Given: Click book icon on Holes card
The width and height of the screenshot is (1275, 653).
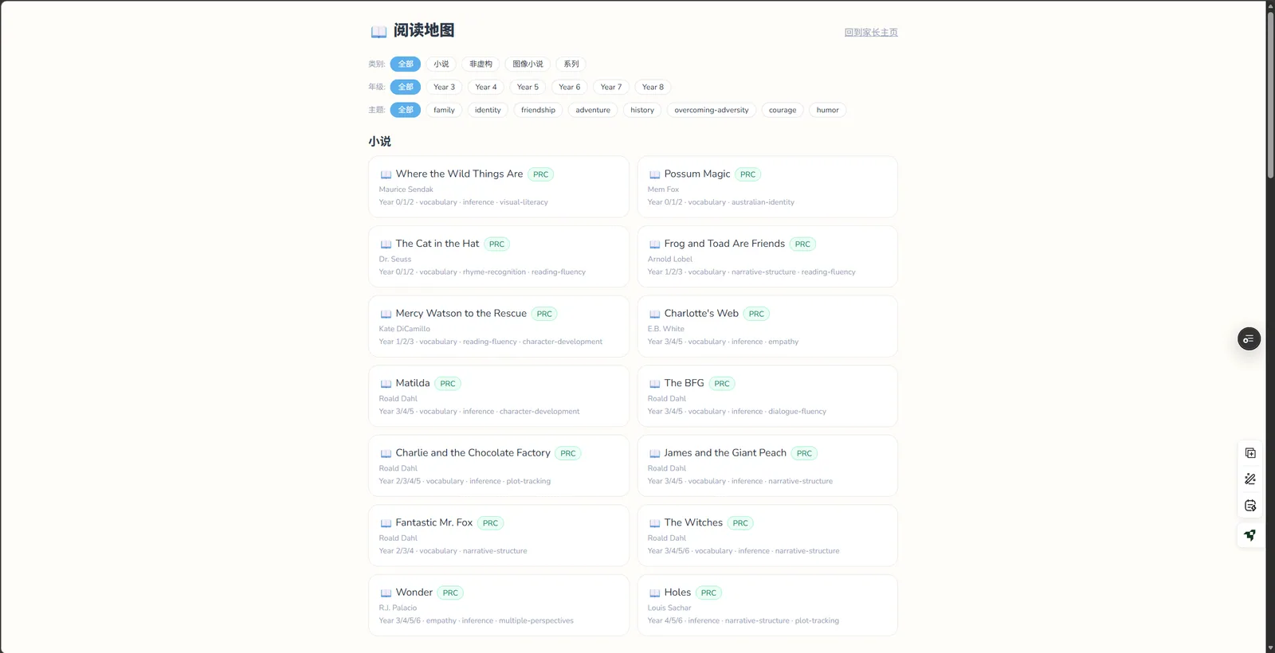Looking at the screenshot, I should tap(654, 593).
